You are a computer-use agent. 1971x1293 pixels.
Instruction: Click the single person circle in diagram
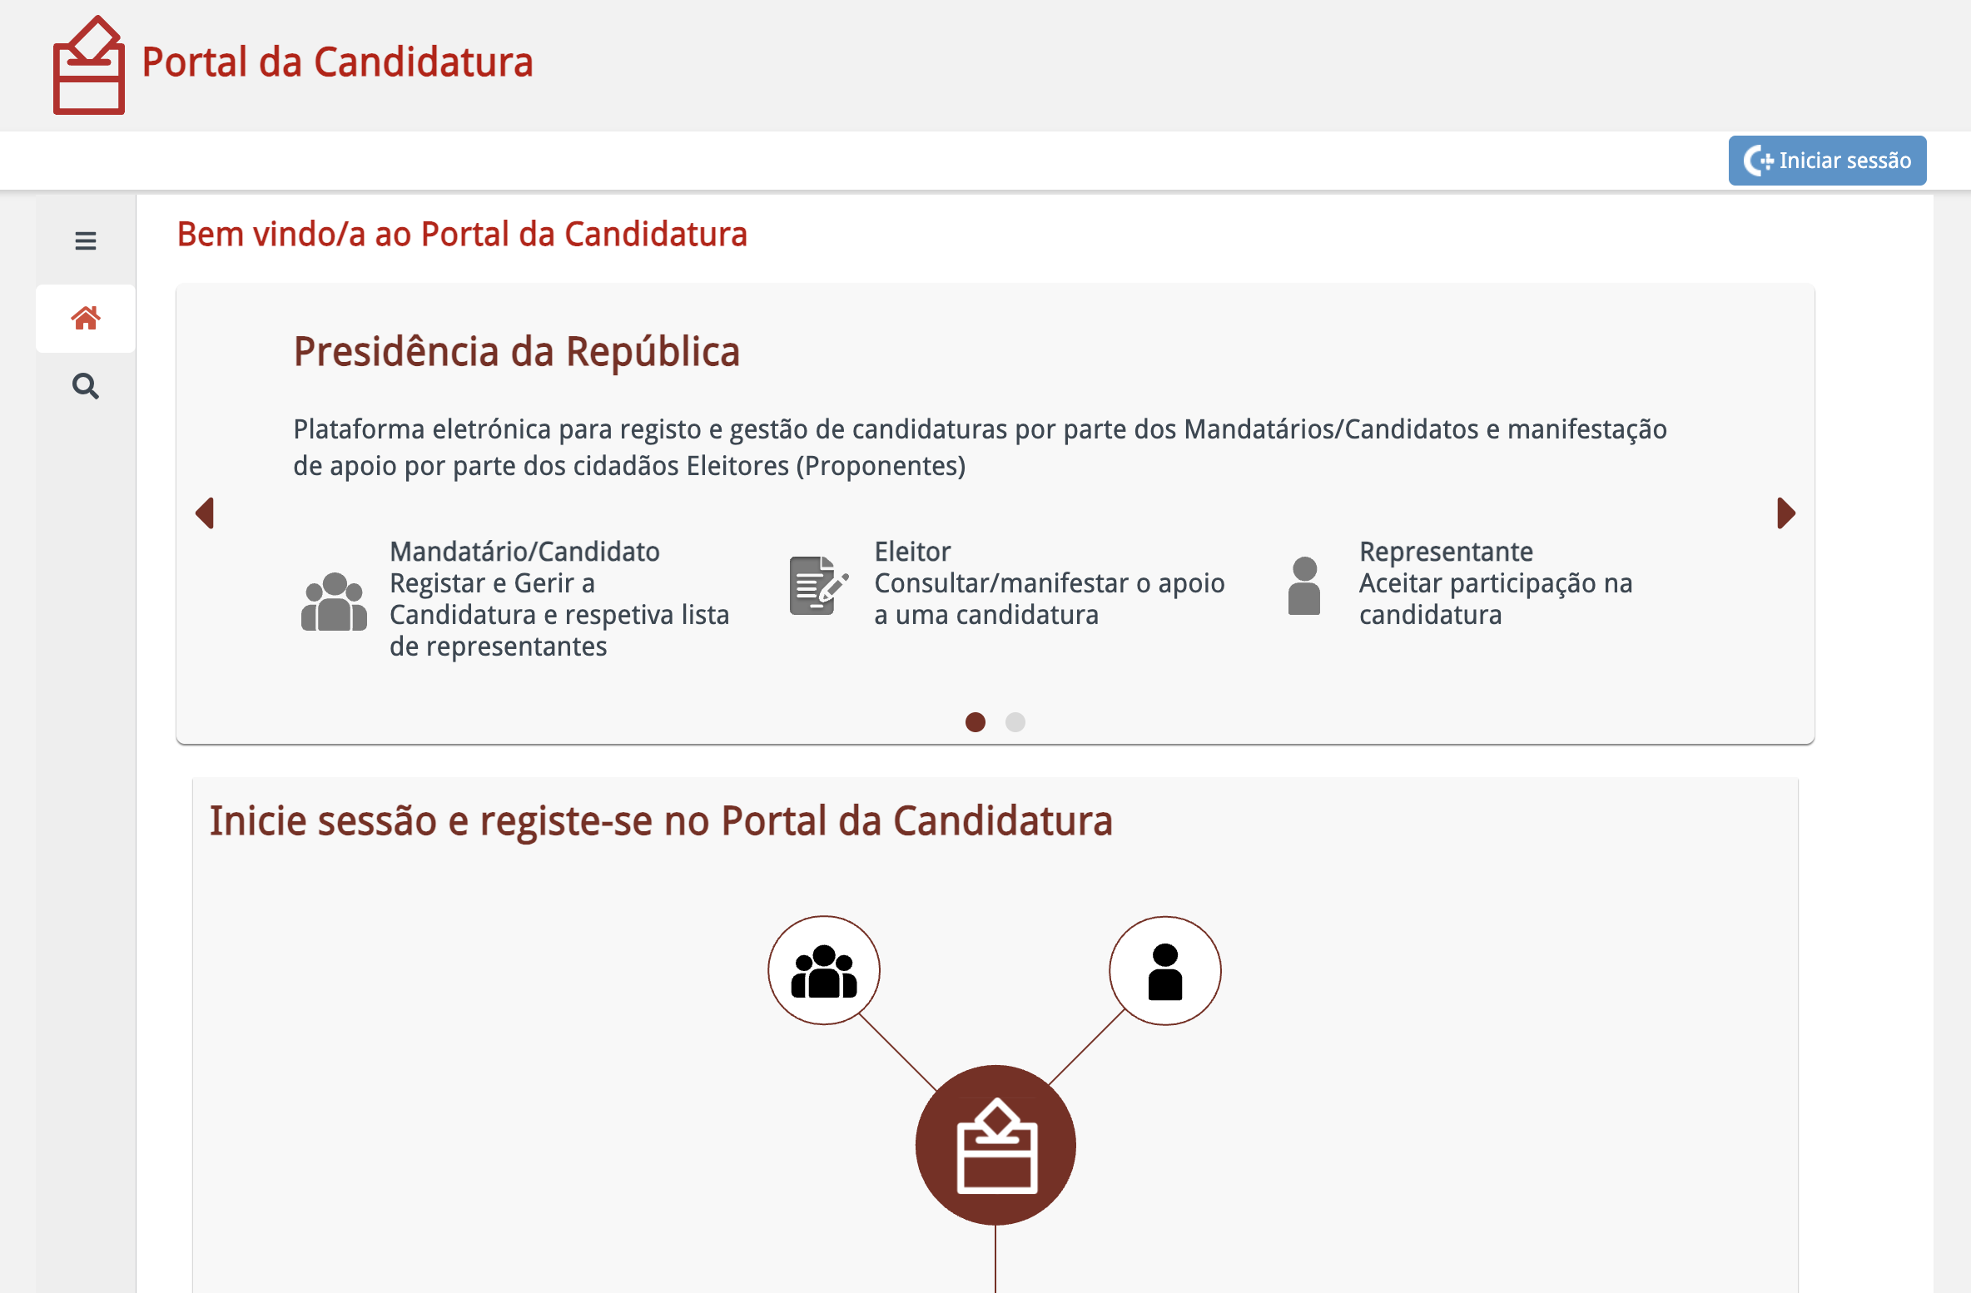[1164, 970]
